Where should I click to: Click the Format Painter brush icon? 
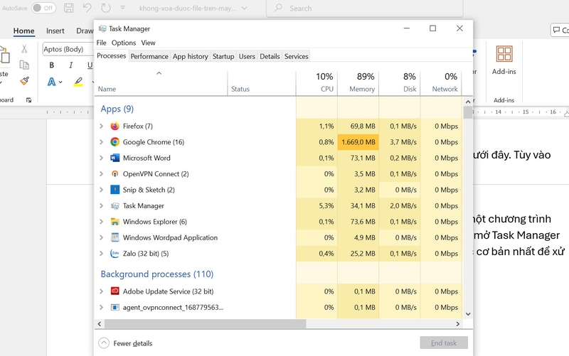pyautogui.click(x=24, y=81)
